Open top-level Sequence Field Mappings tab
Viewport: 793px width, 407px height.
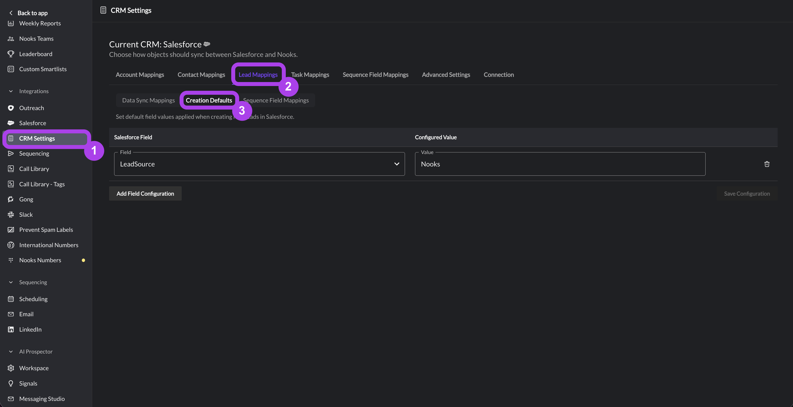pyautogui.click(x=376, y=75)
